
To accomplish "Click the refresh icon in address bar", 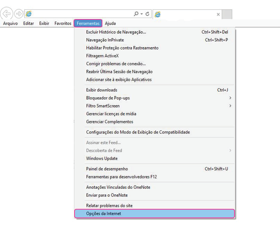I will click(x=147, y=14).
